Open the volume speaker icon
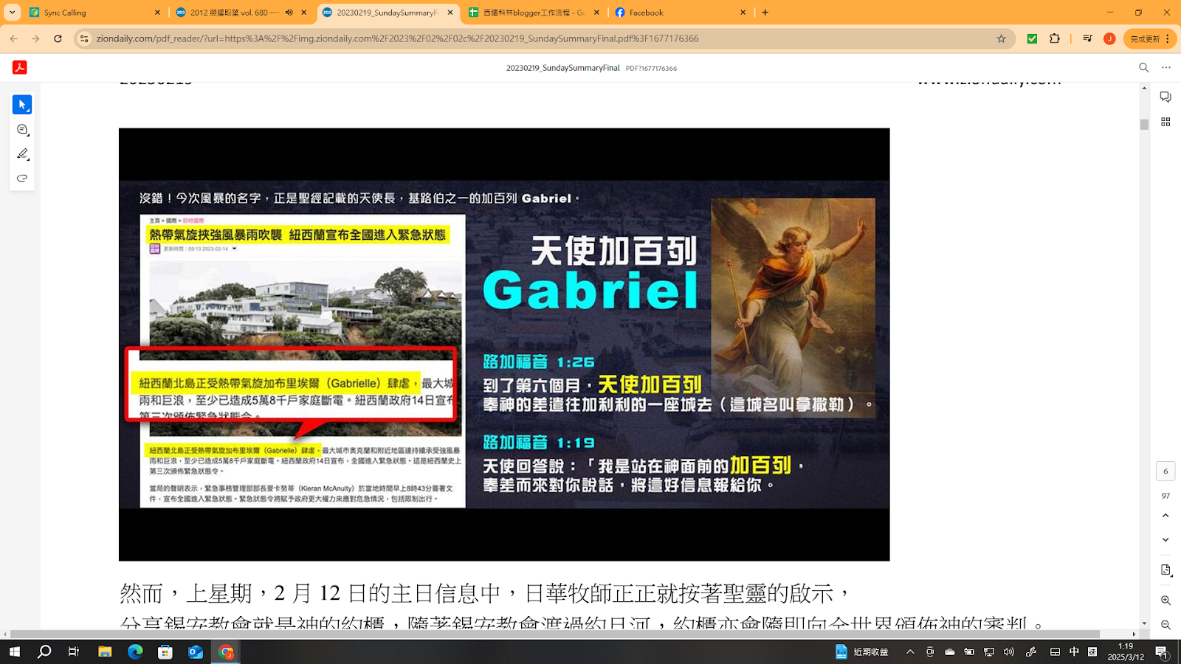Viewport: 1181px width, 664px height. pos(1009,651)
